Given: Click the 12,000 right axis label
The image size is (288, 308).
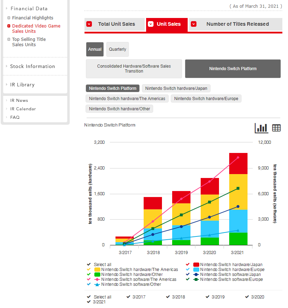Looking at the screenshot, I should pos(264,142).
